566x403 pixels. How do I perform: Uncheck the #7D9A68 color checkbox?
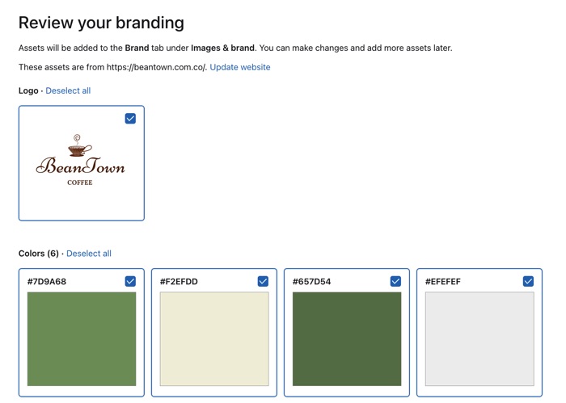(x=130, y=281)
